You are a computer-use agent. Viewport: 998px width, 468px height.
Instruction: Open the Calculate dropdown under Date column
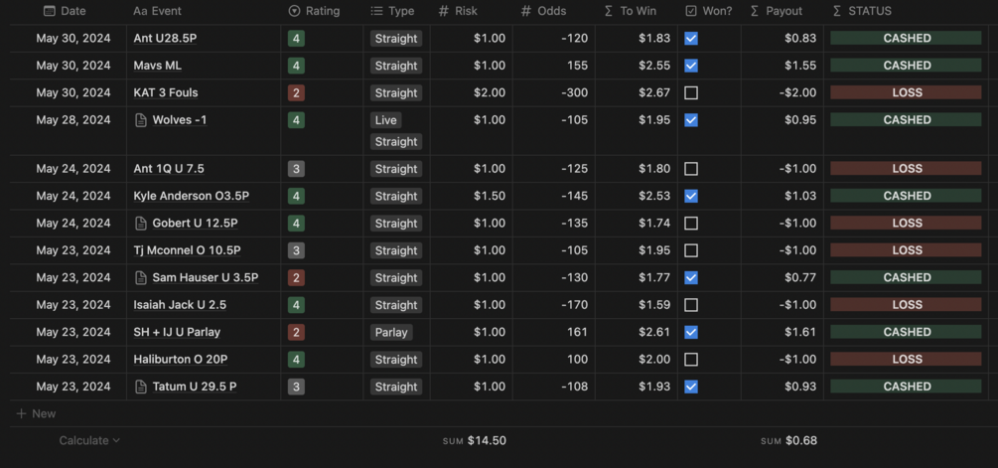89,440
